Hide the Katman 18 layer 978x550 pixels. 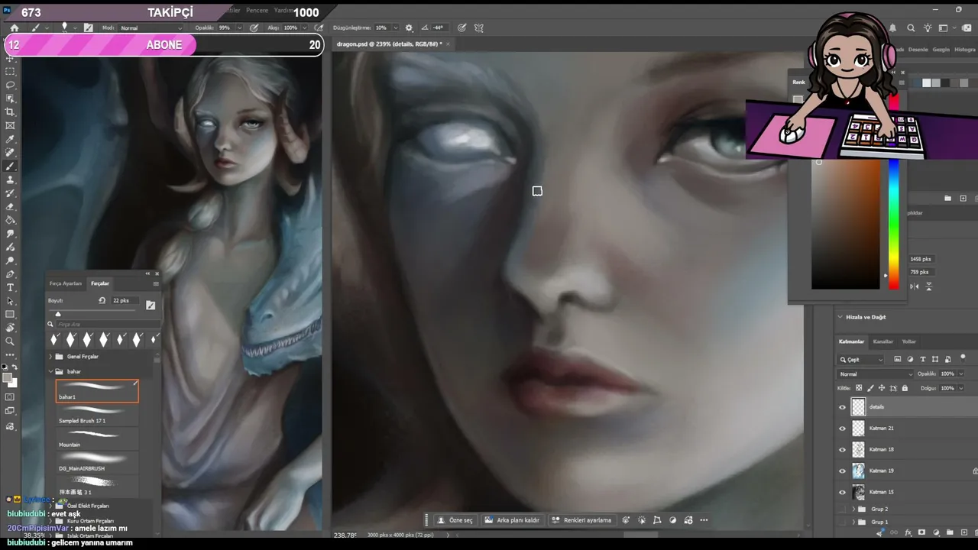click(x=842, y=450)
